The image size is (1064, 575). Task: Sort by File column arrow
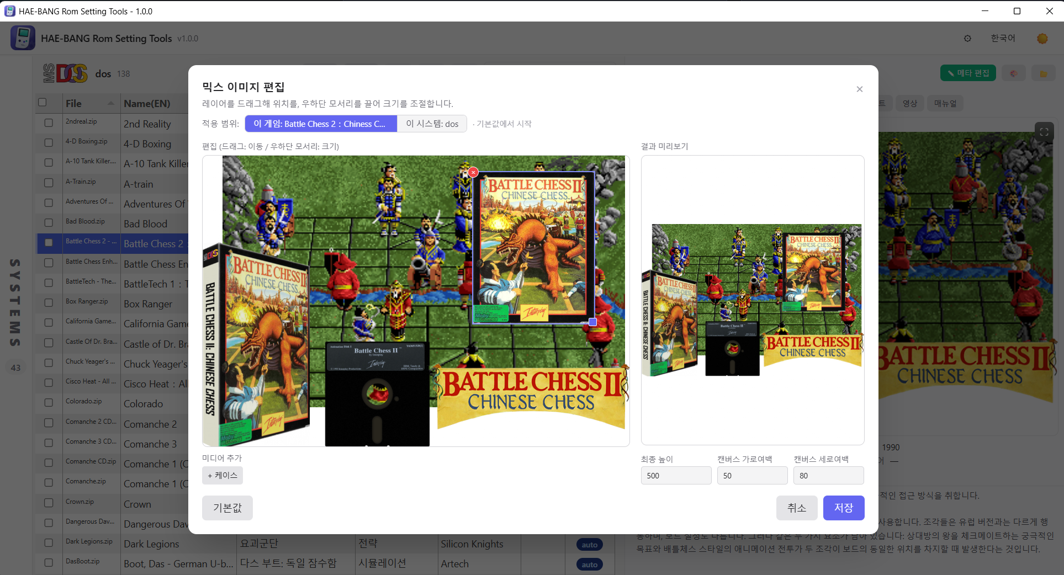(111, 103)
